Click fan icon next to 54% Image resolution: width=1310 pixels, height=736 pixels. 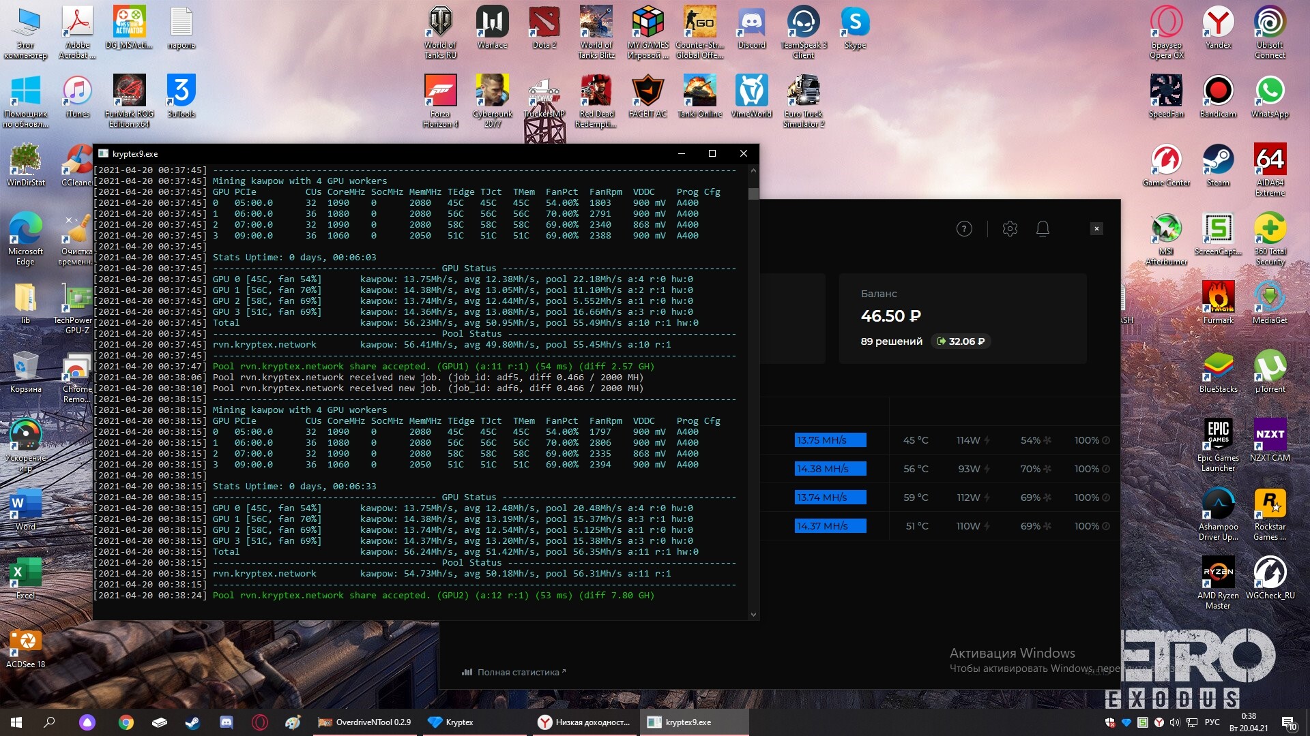click(x=1047, y=441)
